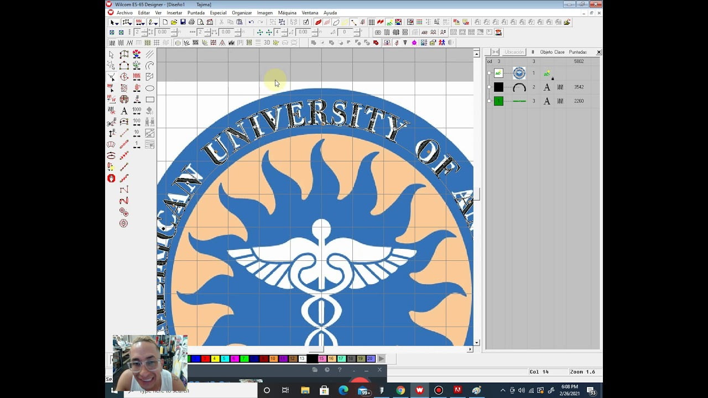Image resolution: width=708 pixels, height=398 pixels.
Task: Open the Organizar menu
Action: 242,13
